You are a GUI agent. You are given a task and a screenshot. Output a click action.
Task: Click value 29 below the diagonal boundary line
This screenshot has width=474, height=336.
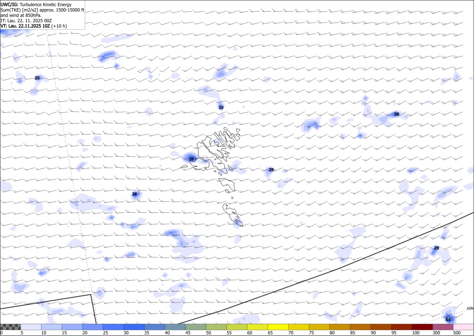coord(436,248)
